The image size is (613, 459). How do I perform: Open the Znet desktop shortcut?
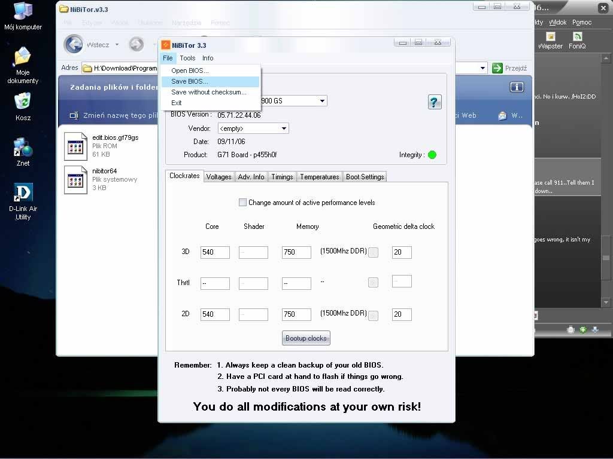(23, 152)
